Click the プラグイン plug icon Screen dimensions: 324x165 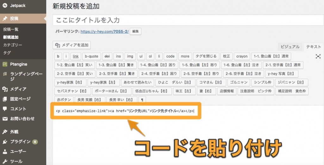point(5,142)
